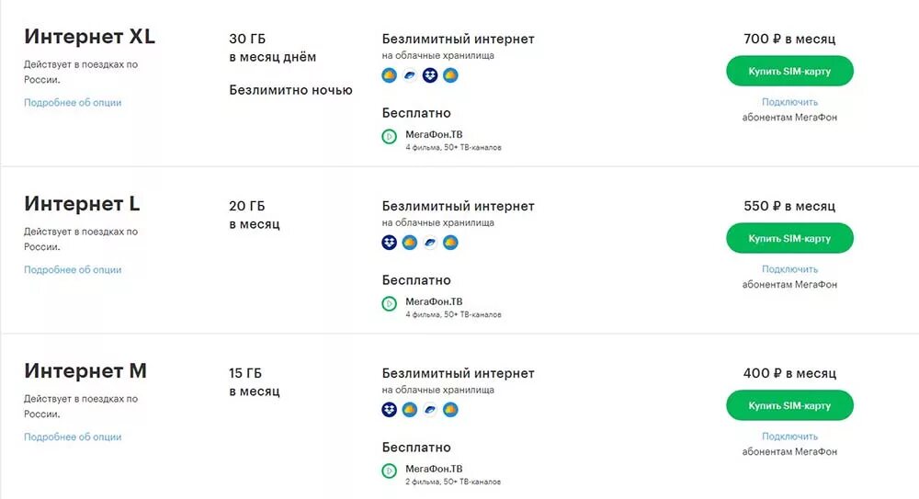Open the МегаФон.ТВ play icon under Интернет M
This screenshot has height=499, width=919.
389,471
